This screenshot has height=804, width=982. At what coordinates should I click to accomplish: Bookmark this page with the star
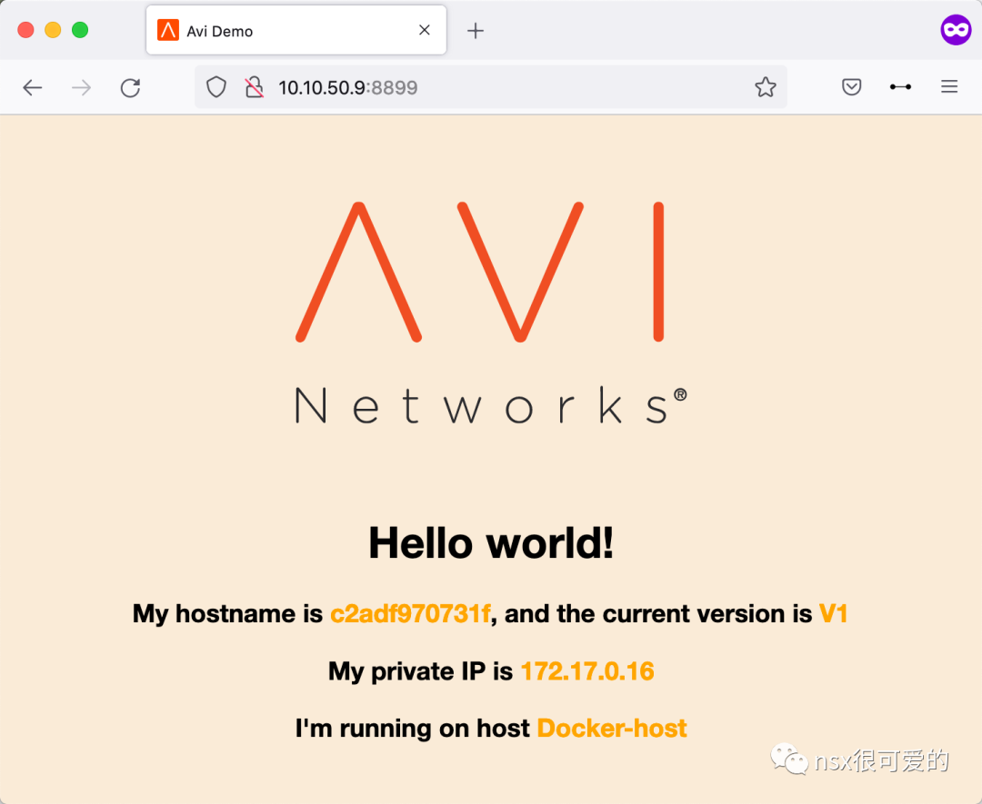coord(766,87)
